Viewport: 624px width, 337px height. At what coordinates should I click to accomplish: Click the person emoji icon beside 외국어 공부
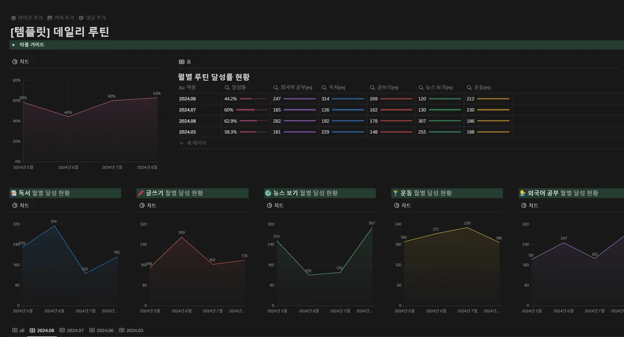coord(522,193)
